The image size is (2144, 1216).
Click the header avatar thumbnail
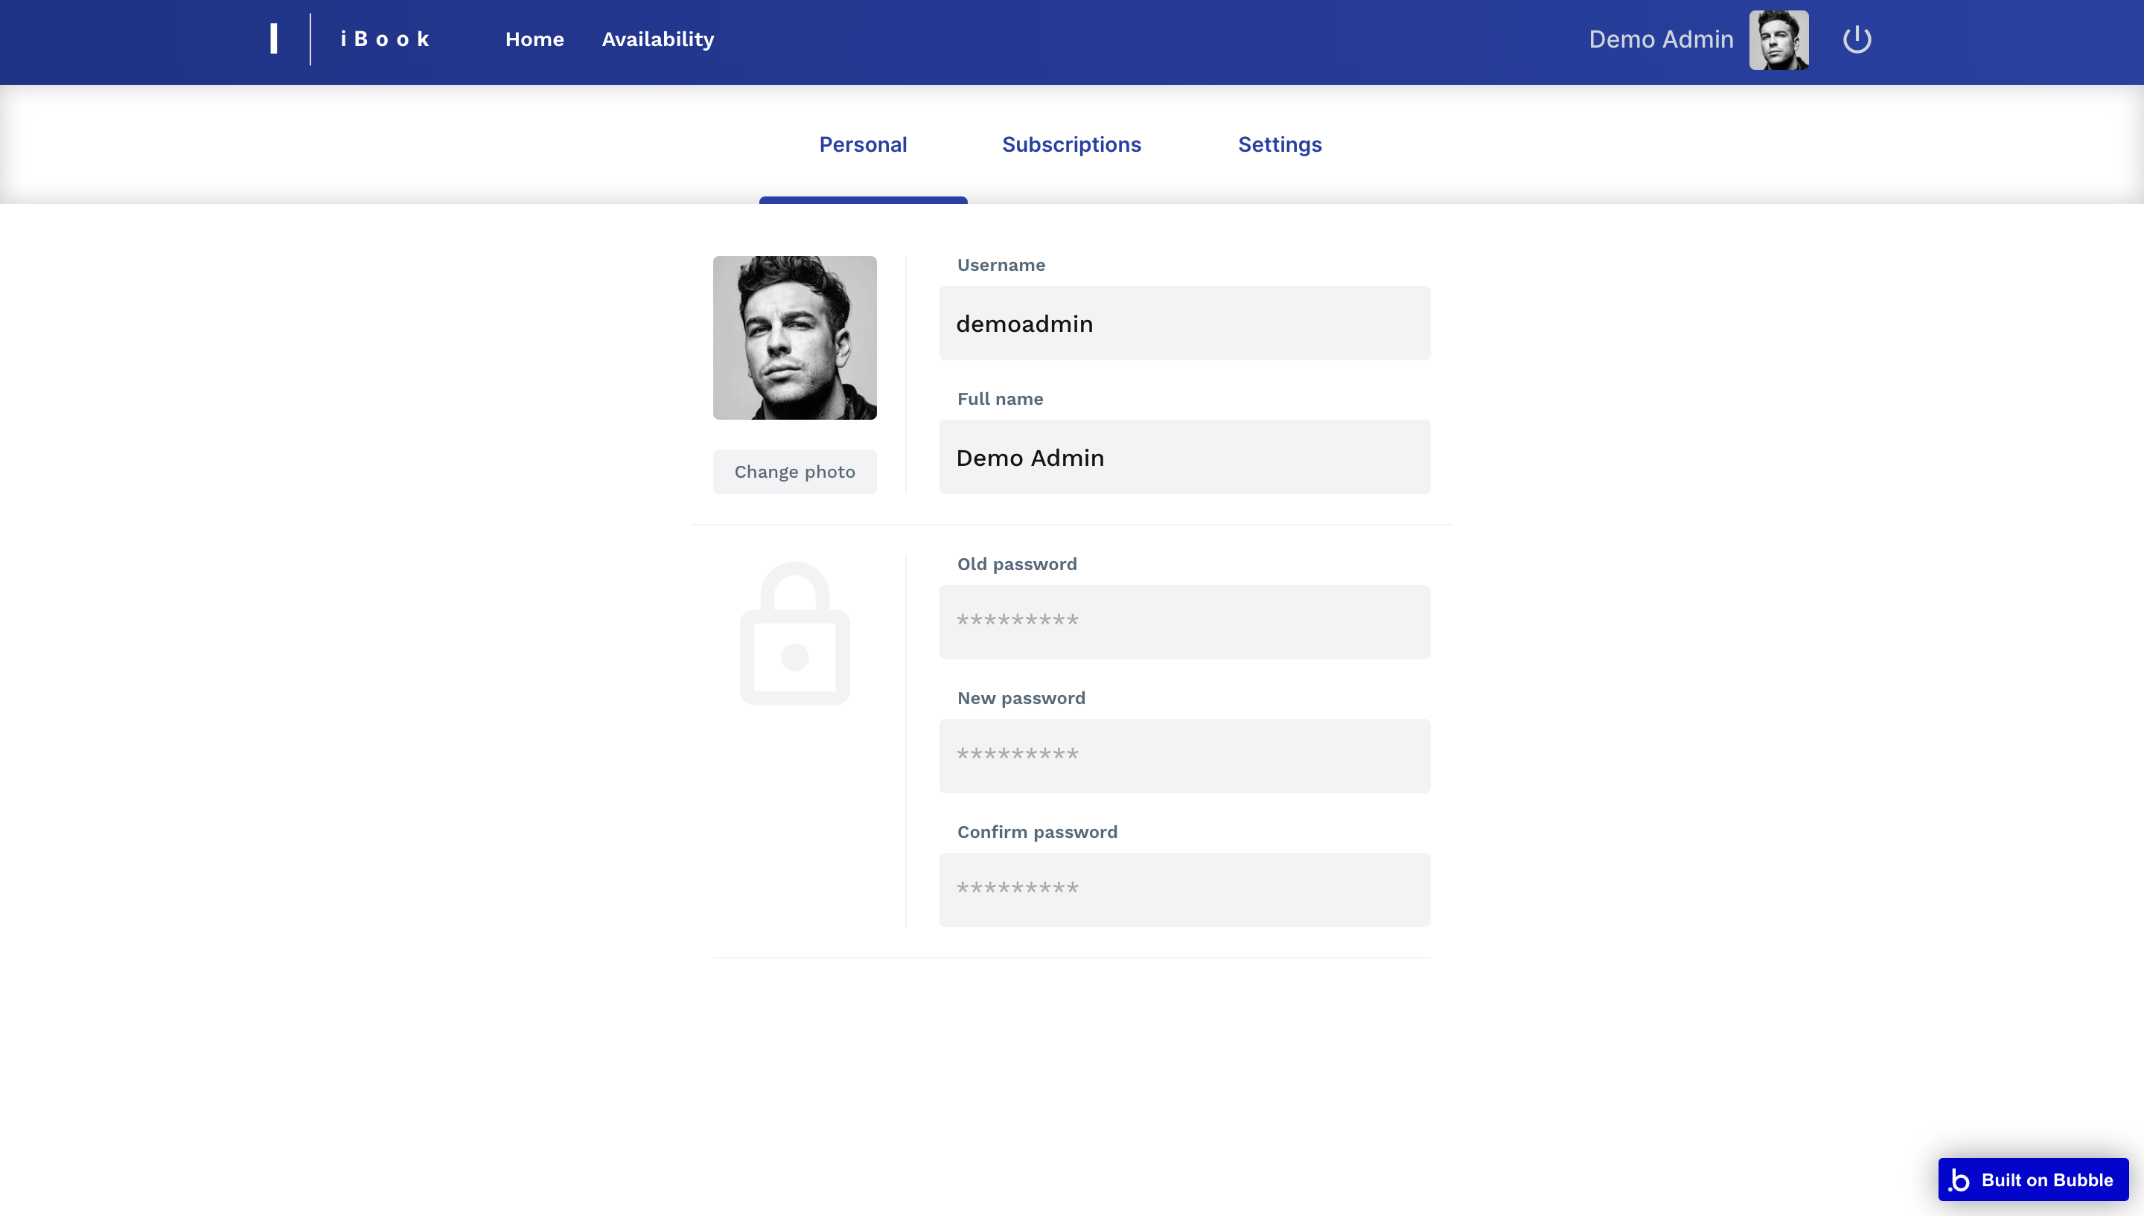click(1778, 40)
